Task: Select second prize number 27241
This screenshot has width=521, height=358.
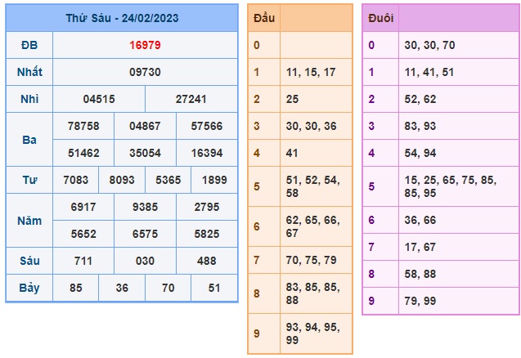Action: pos(191,99)
